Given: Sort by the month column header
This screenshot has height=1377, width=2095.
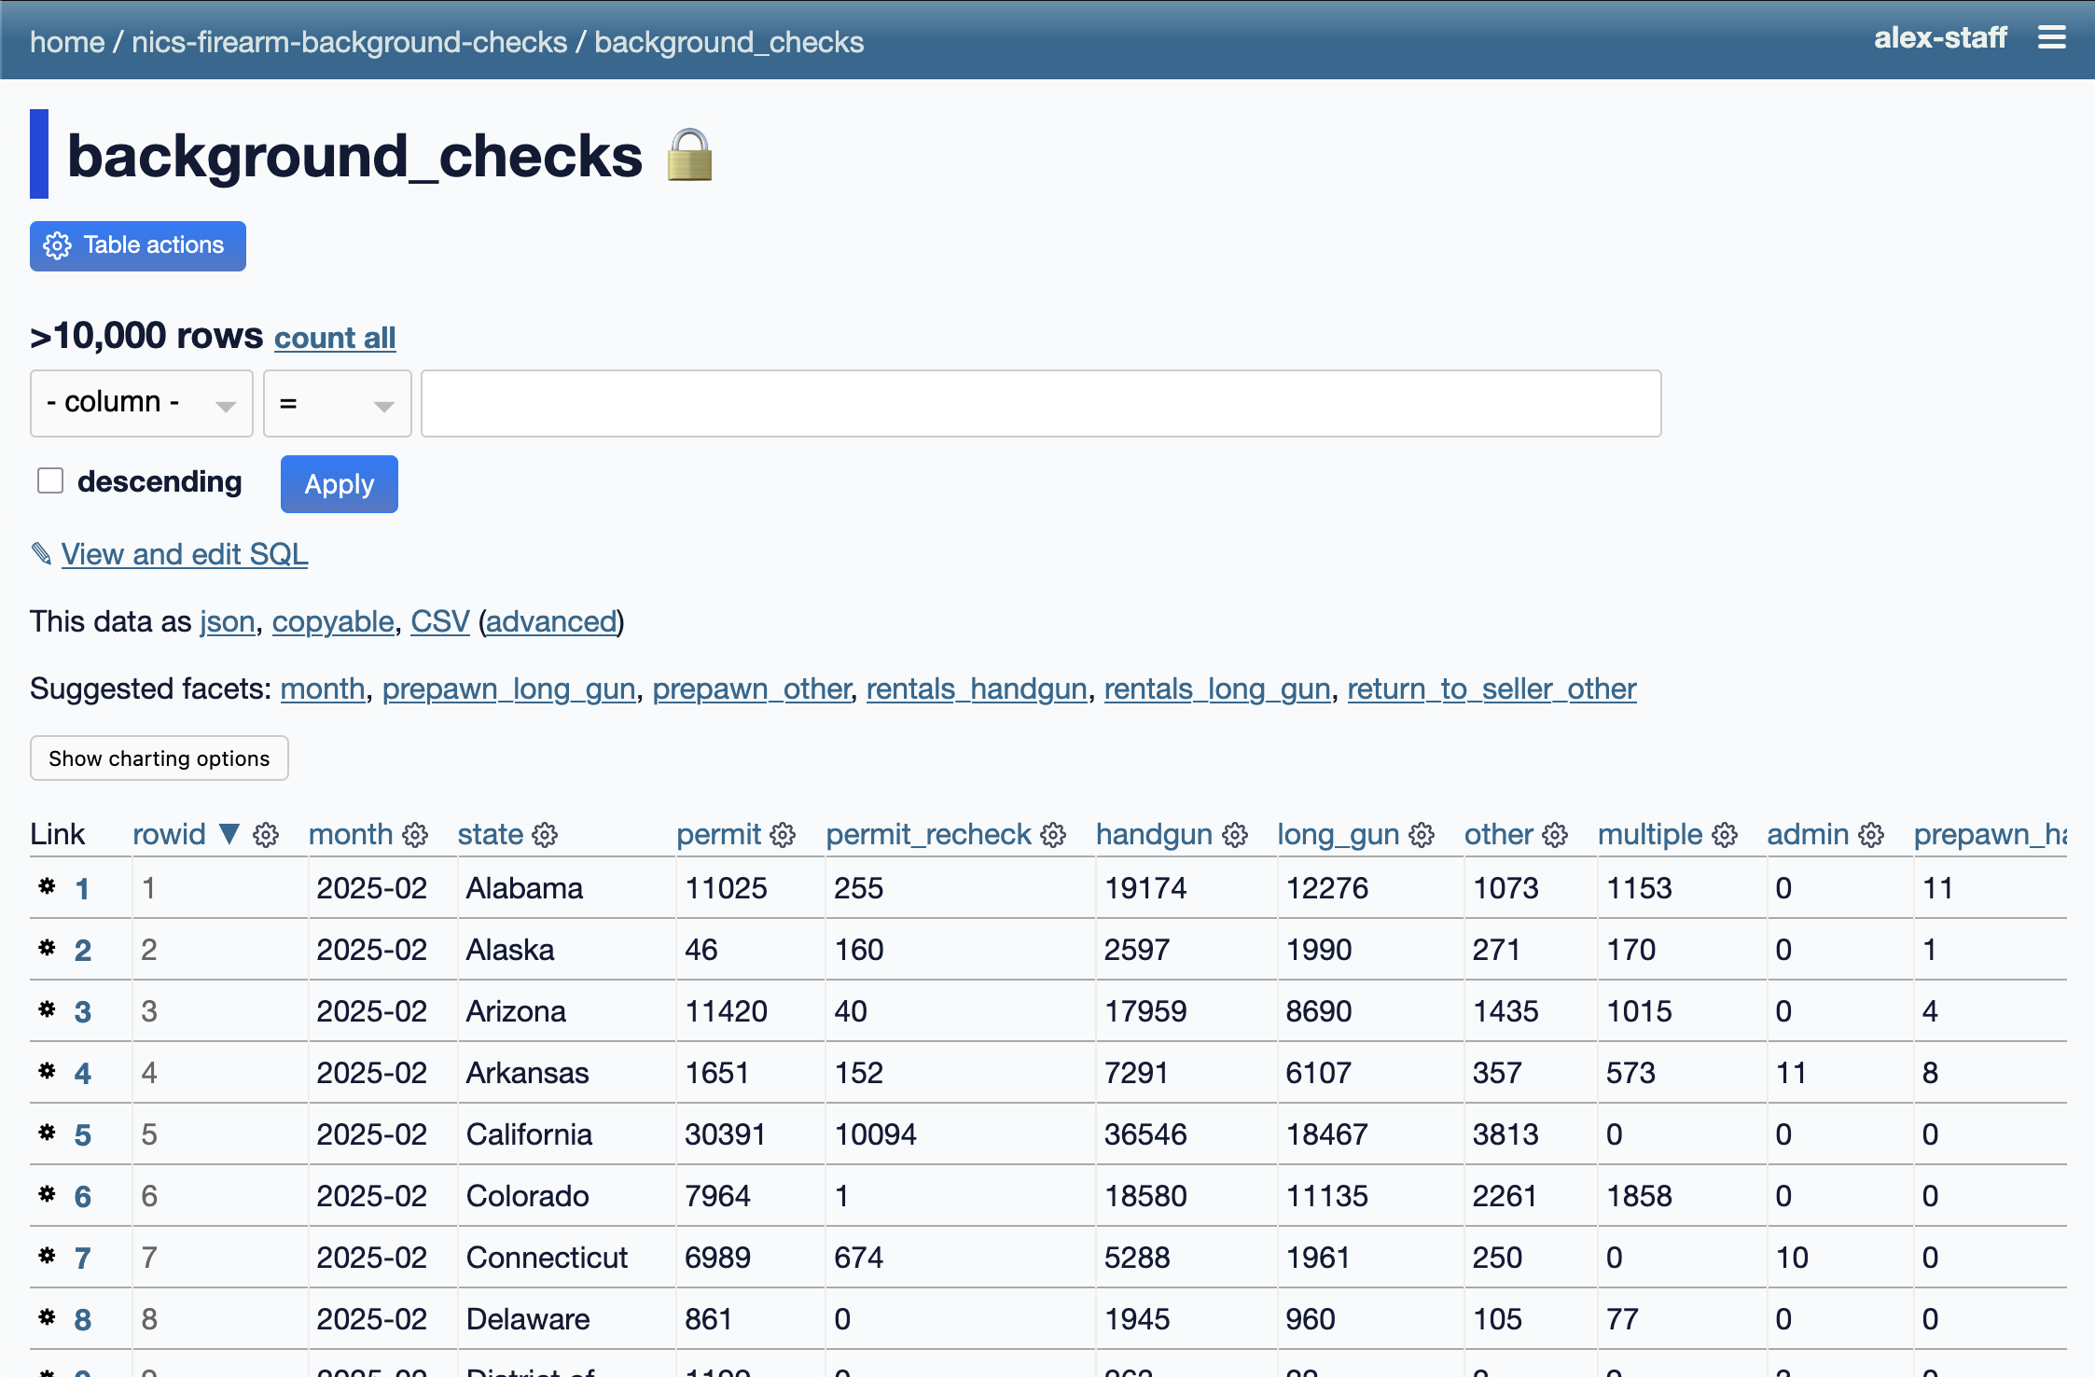Looking at the screenshot, I should coord(351,834).
